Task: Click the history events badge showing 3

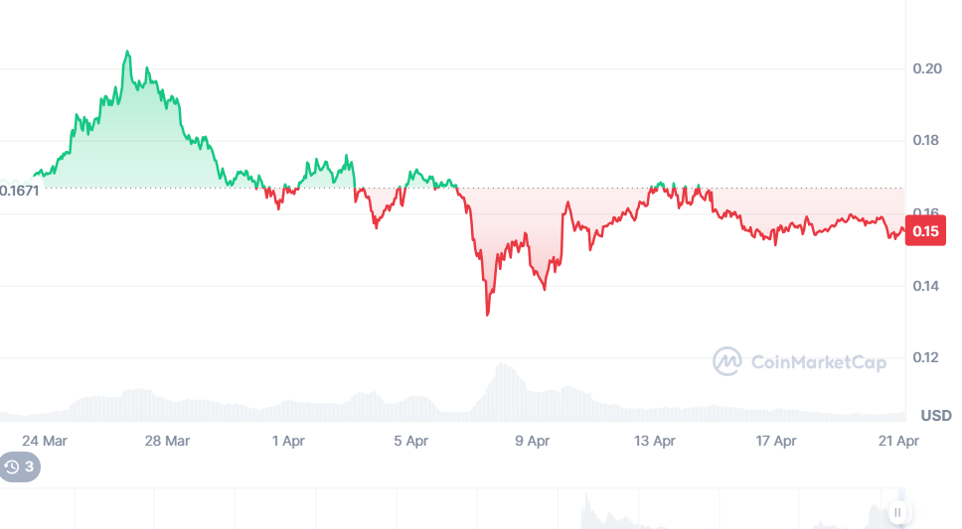Action: [x=20, y=466]
